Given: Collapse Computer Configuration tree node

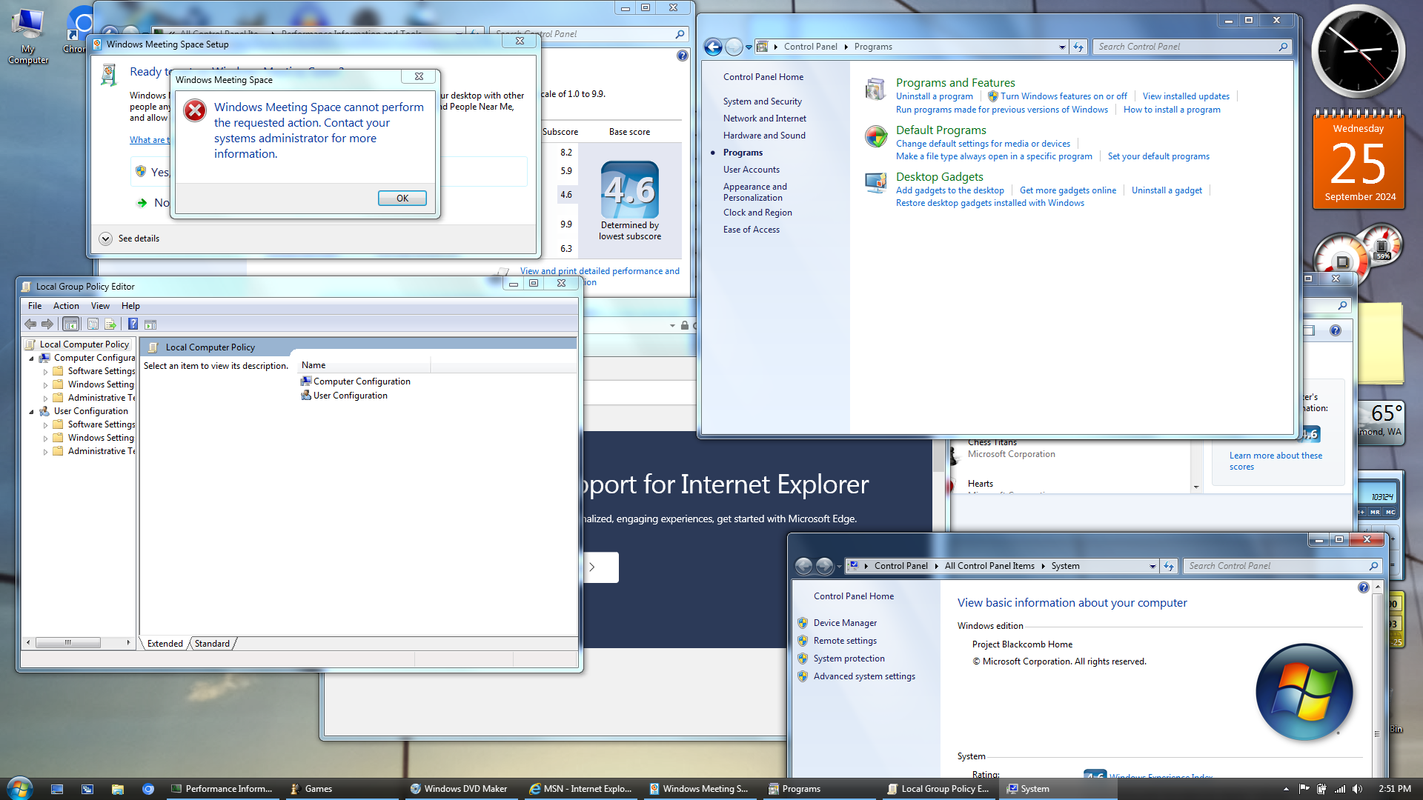Looking at the screenshot, I should click(32, 359).
